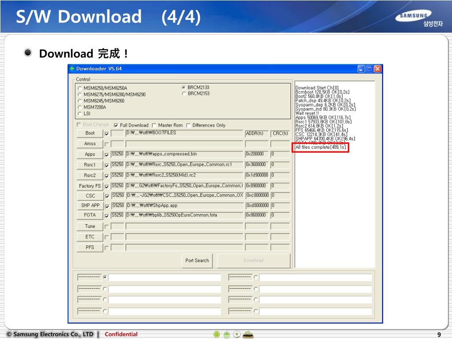Click the bplib_S5250OpEuroCommon.fota path field
452x339 pixels.
(184, 215)
